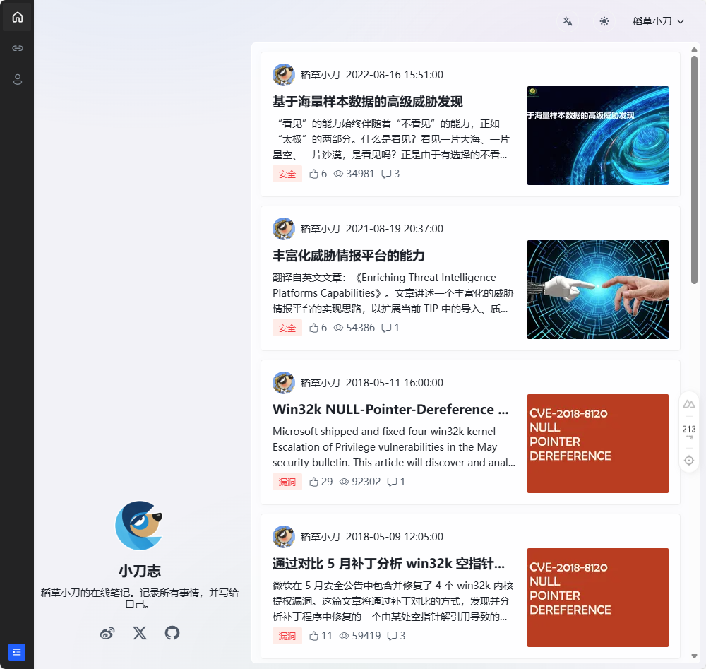706x669 pixels.
Task: Open the X (Twitter) profile icon
Action: 140,633
